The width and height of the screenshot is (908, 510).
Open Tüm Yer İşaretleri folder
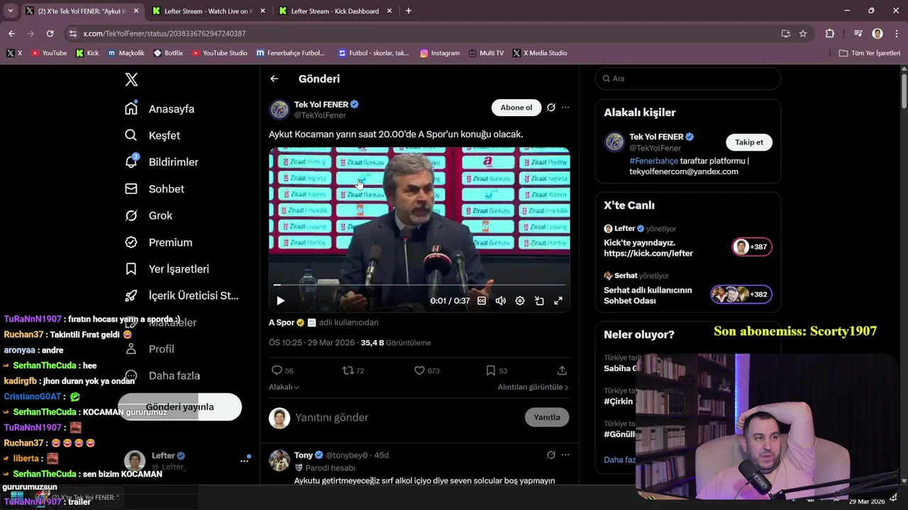870,53
